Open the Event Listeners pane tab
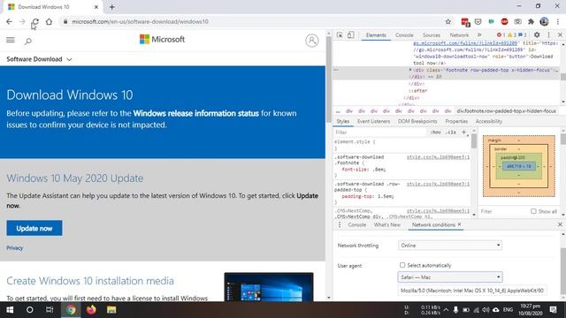The width and height of the screenshot is (566, 318). [x=373, y=122]
